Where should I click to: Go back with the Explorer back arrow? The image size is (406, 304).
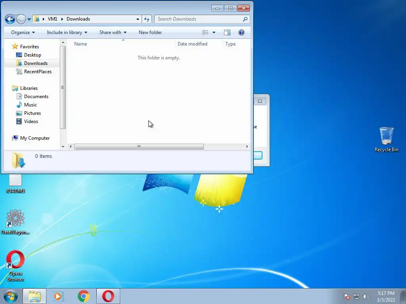pos(10,19)
